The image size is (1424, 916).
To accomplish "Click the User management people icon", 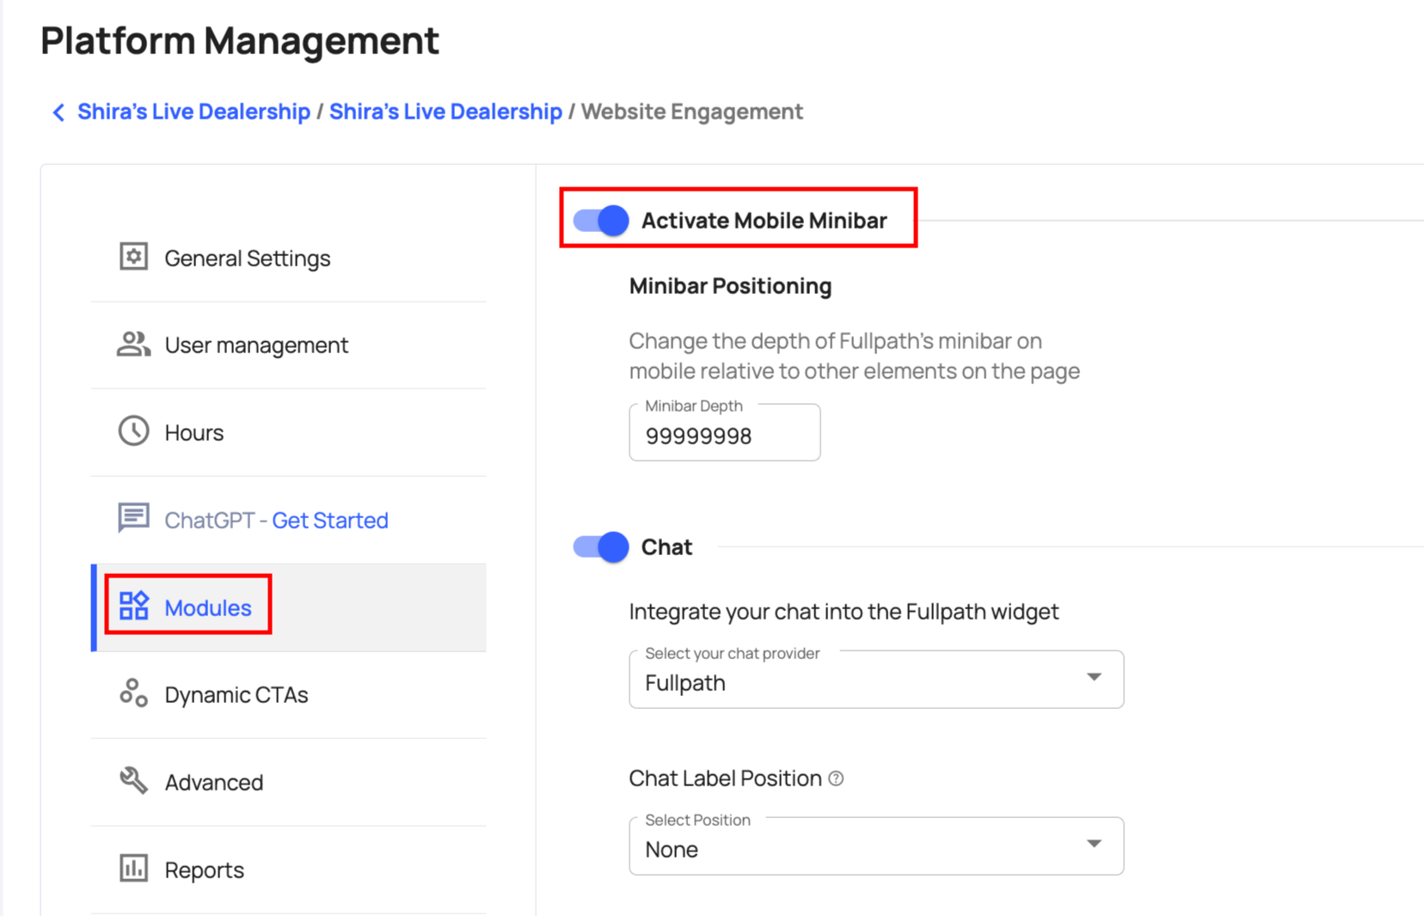I will [133, 345].
